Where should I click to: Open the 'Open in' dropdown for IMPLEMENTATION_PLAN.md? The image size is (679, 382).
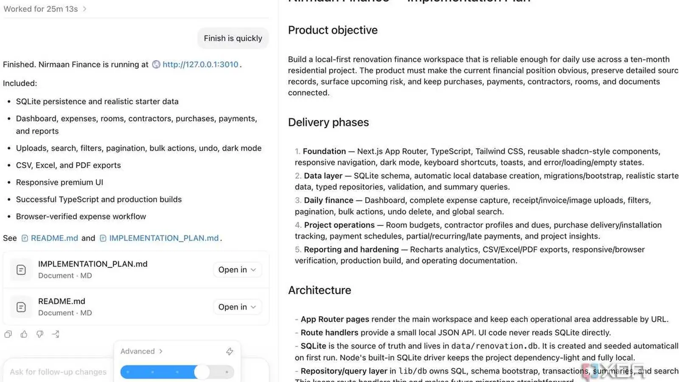click(x=237, y=270)
